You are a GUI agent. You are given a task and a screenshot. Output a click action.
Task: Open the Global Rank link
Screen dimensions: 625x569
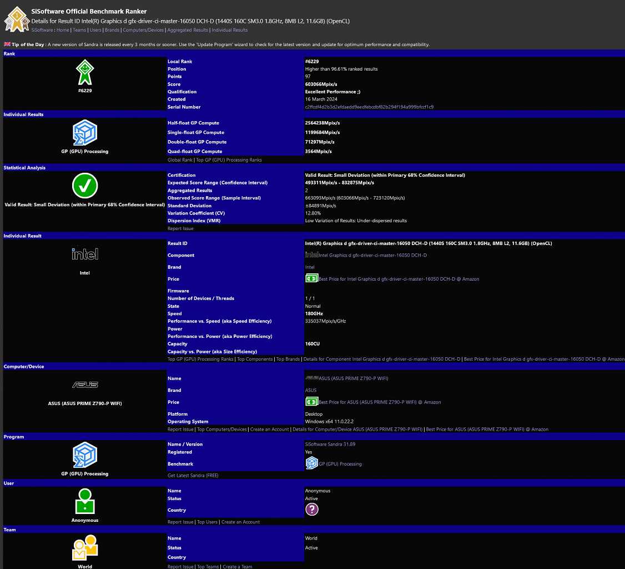[x=180, y=160]
